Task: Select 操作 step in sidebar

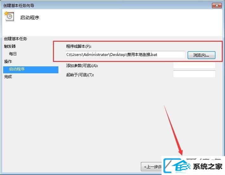Action: pos(8,62)
